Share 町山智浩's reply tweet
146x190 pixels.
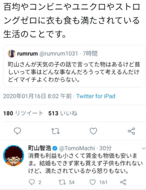tap(123, 182)
